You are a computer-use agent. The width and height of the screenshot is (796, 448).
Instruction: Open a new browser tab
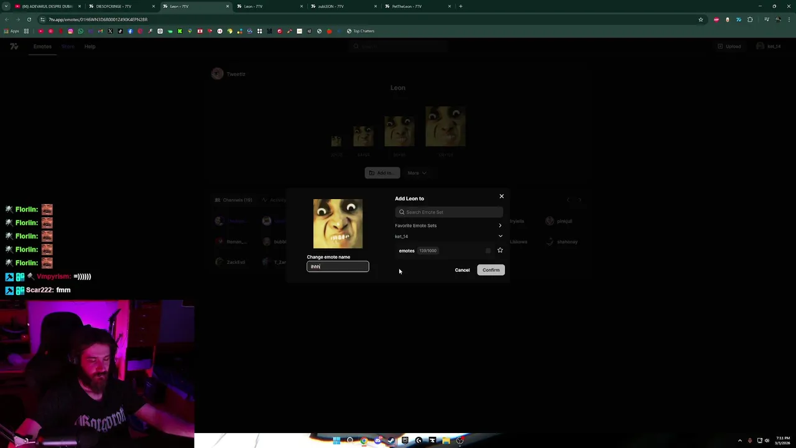coord(461,6)
